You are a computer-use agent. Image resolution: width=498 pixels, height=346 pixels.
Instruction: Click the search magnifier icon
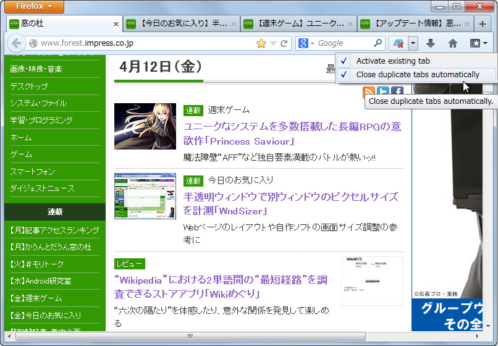378,43
